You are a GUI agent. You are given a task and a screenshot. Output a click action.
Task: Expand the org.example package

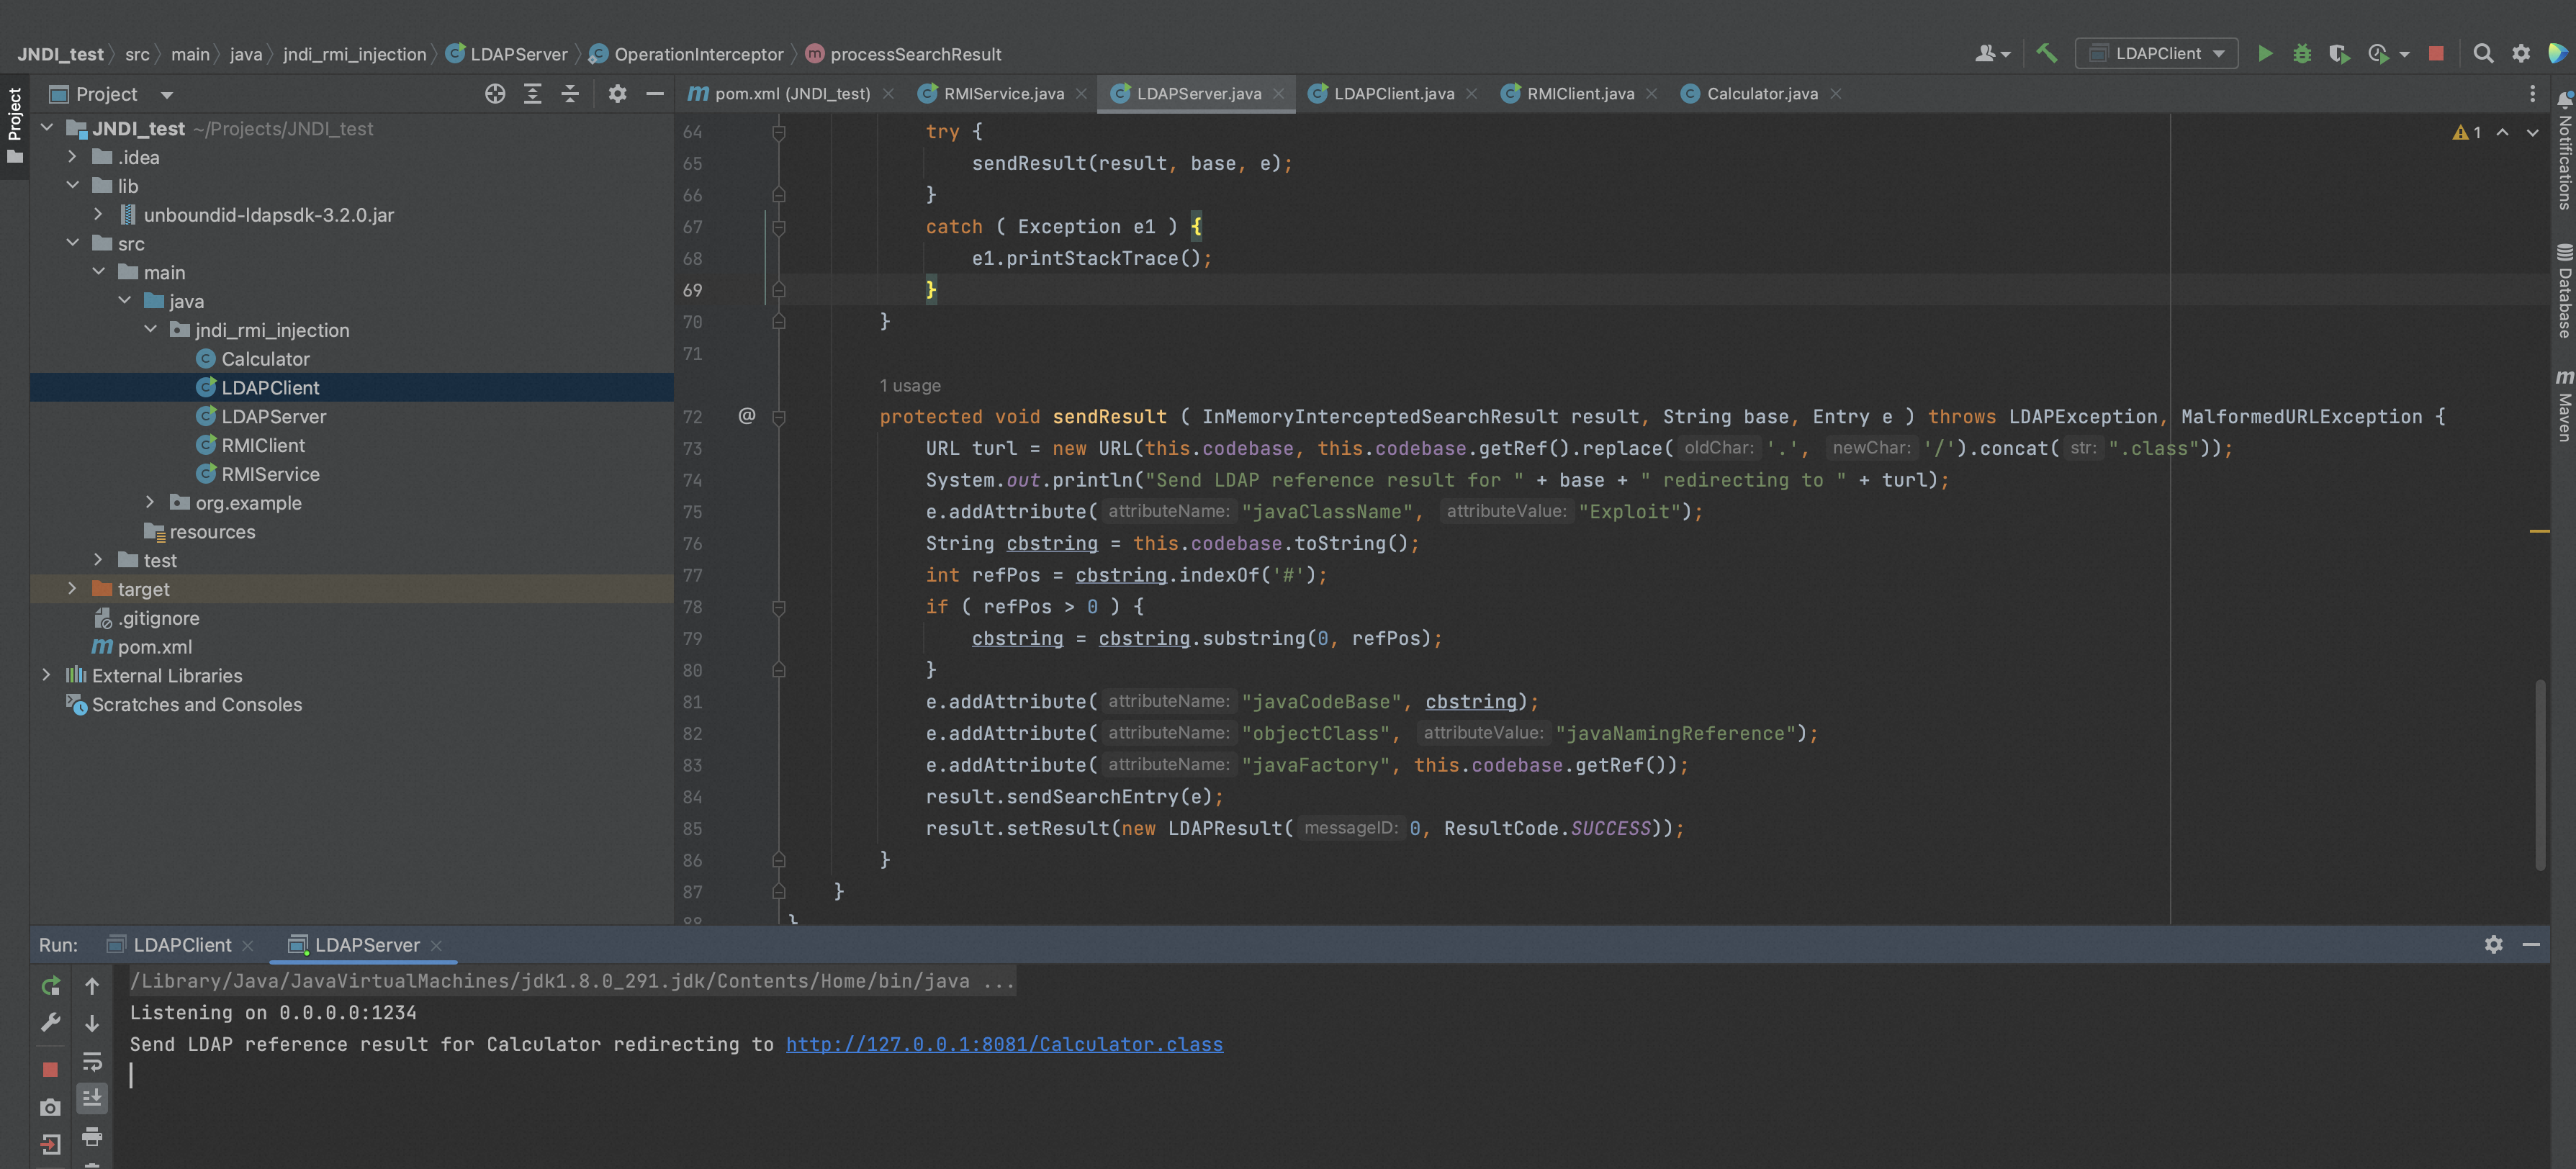click(150, 502)
